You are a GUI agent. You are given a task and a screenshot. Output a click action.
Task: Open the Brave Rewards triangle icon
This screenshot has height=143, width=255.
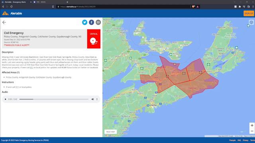(198, 7)
